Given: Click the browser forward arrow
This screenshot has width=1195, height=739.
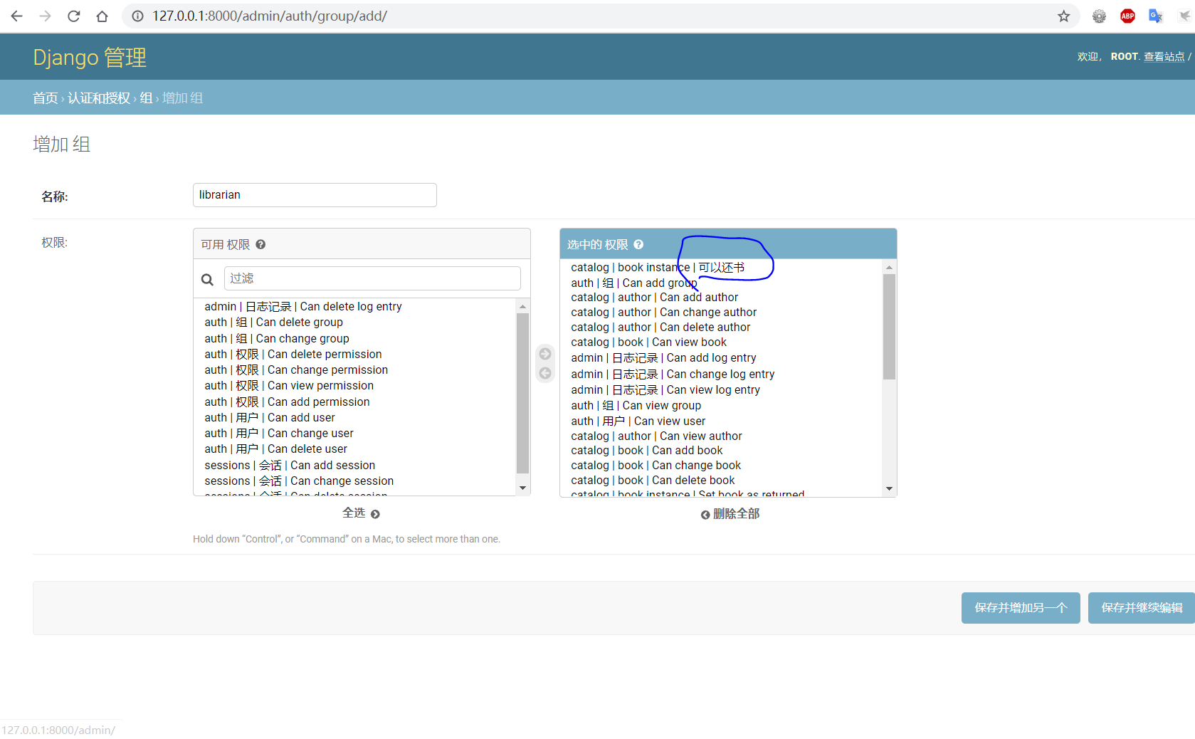Looking at the screenshot, I should click(46, 16).
